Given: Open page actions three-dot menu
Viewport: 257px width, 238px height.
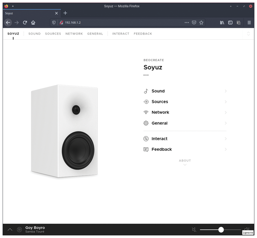Looking at the screenshot, I should click(187, 23).
